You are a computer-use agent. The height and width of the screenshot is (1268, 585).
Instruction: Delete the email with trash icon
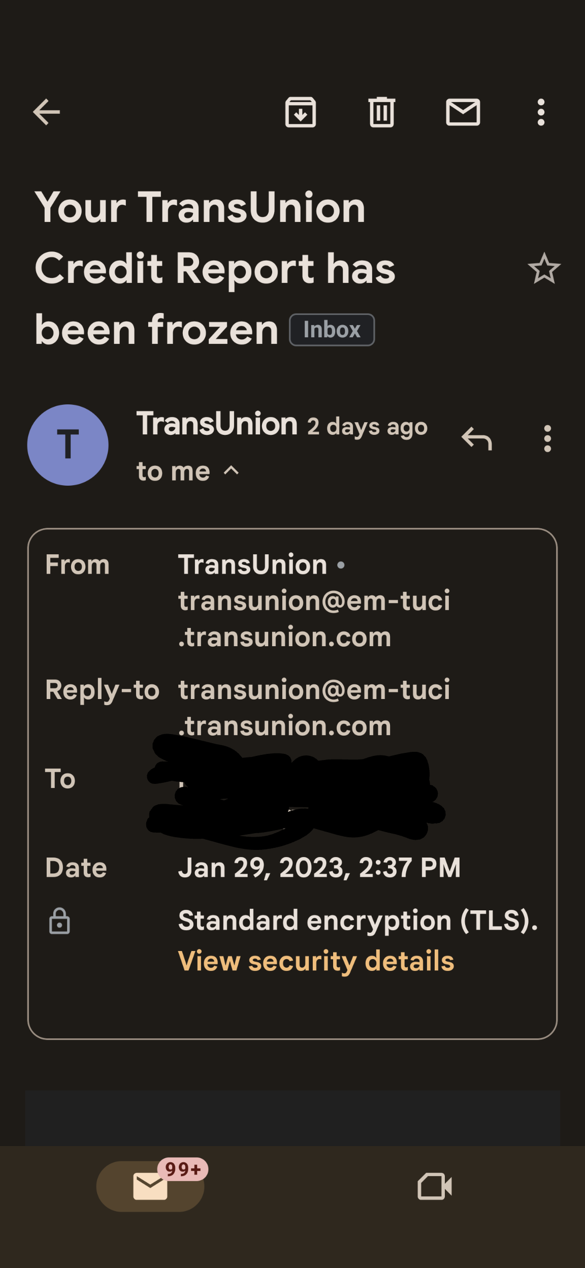click(382, 112)
